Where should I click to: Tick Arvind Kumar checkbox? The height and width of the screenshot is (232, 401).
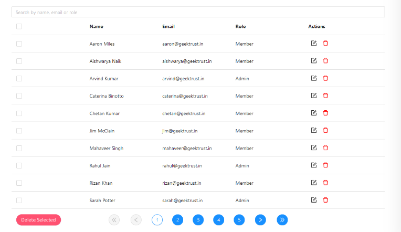(x=19, y=79)
